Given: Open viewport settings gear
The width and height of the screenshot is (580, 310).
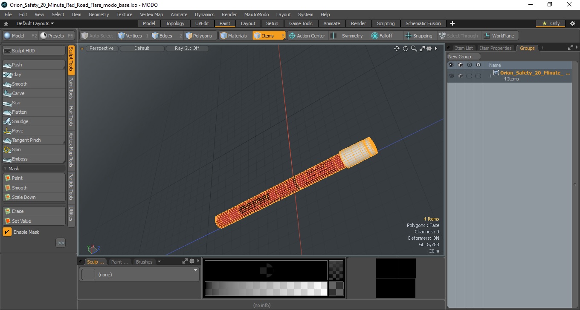Looking at the screenshot, I should [x=429, y=49].
